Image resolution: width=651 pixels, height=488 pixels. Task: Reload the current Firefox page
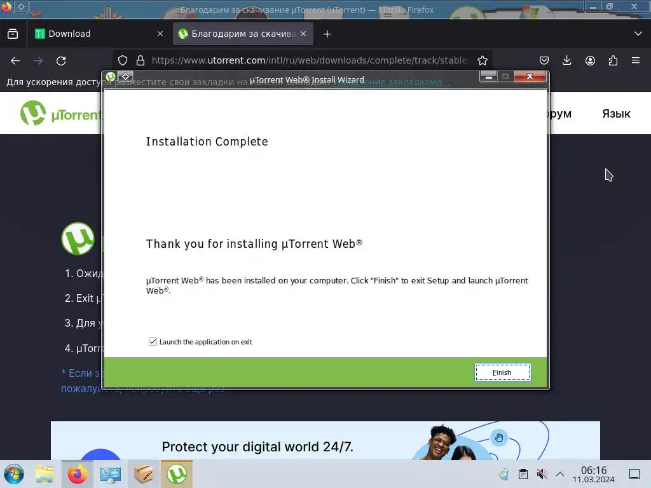(61, 60)
